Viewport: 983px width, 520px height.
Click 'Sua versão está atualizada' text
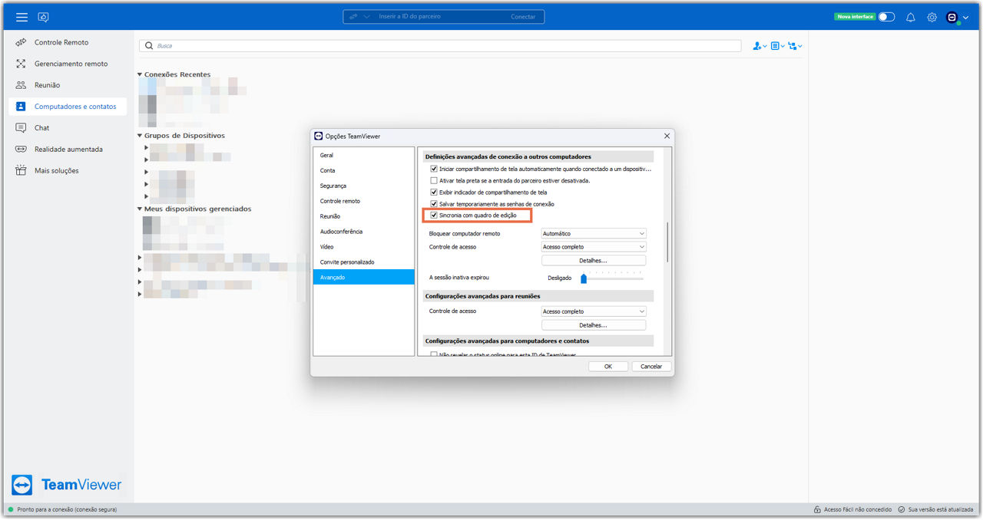point(941,509)
